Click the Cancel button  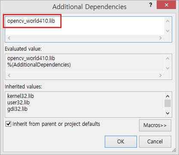click(x=155, y=142)
